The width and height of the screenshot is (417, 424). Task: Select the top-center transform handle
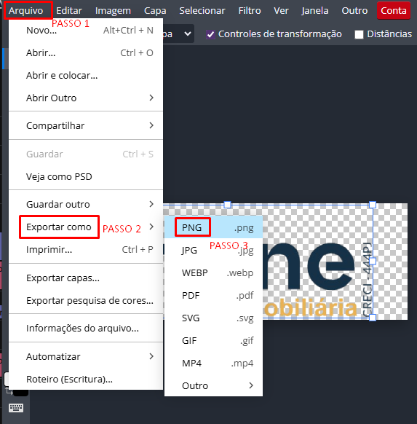coord(227,205)
